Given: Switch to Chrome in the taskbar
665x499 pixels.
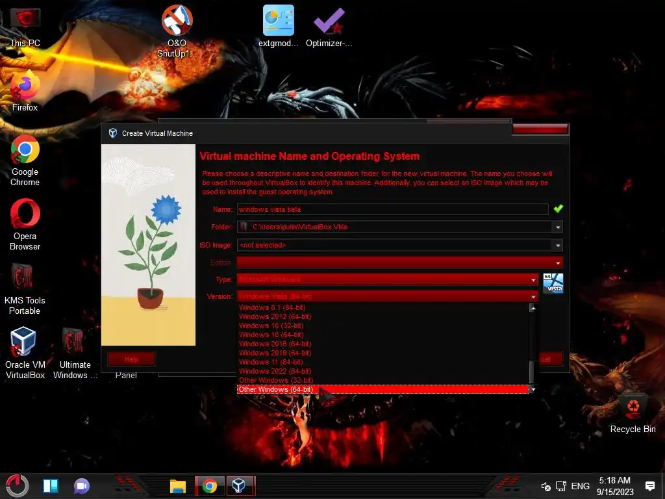Looking at the screenshot, I should [x=210, y=486].
